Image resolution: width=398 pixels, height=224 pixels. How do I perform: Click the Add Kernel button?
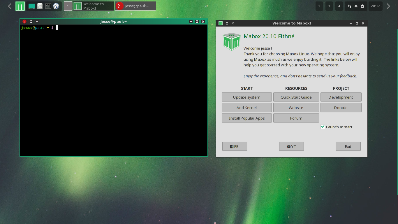pyautogui.click(x=247, y=108)
